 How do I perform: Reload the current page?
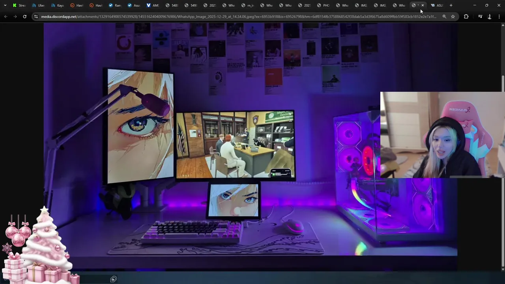coord(24,17)
